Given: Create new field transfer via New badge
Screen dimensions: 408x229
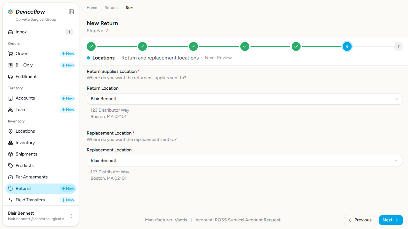Looking at the screenshot, I should point(68,200).
